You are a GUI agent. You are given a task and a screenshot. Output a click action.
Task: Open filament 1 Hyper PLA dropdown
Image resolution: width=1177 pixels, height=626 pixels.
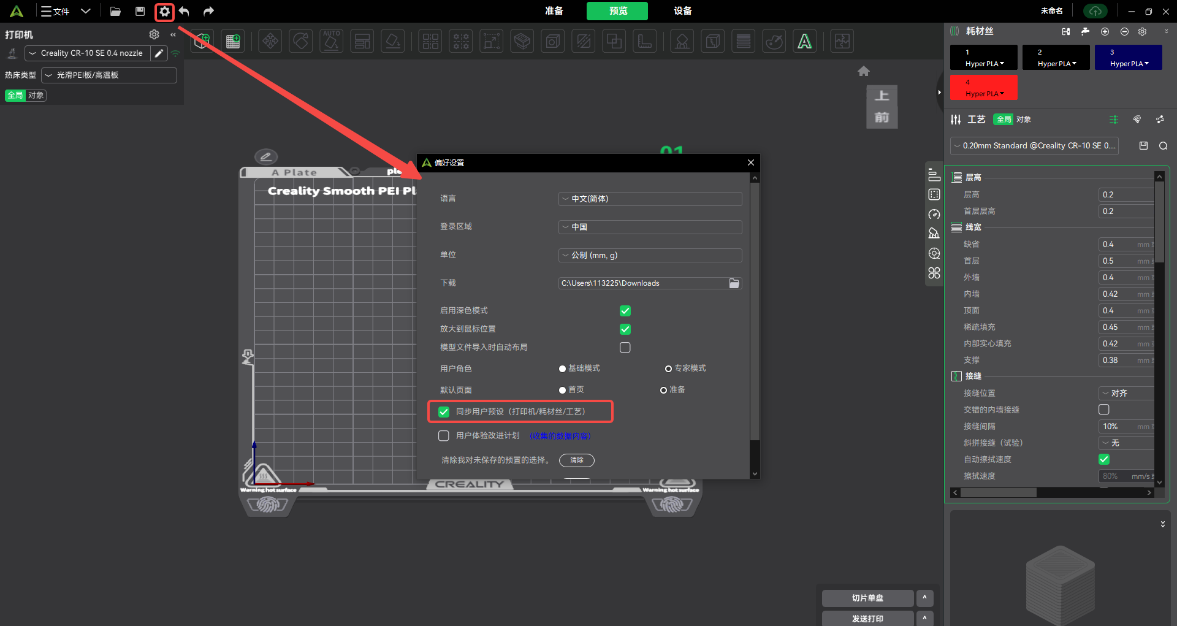click(984, 57)
